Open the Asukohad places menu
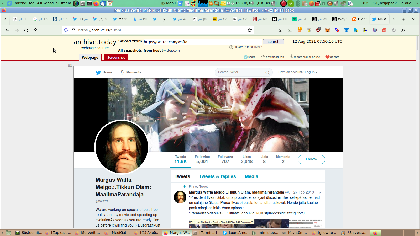The width and height of the screenshot is (420, 236). pyautogui.click(x=45, y=3)
